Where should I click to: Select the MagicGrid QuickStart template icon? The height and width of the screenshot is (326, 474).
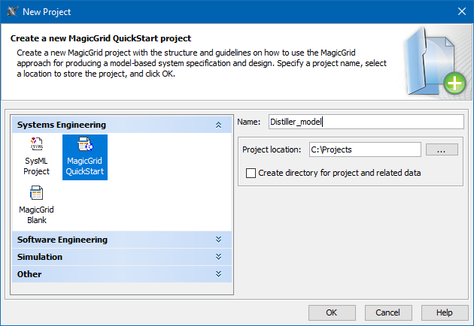[85, 145]
